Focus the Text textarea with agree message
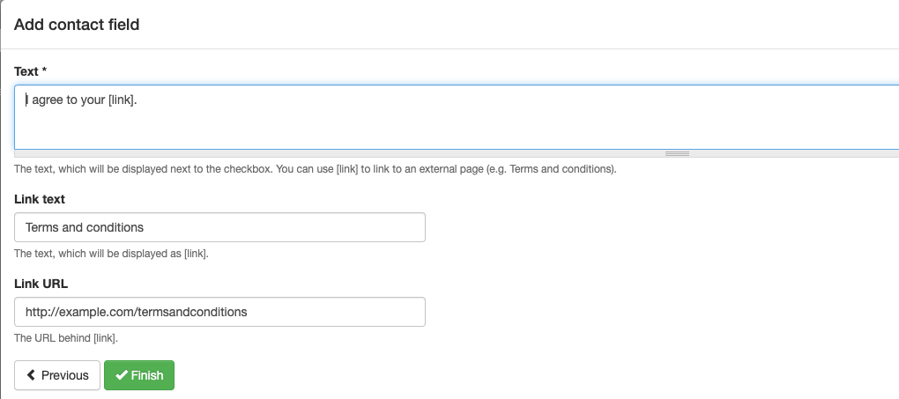Viewport: 899px width, 399px height. [x=457, y=117]
